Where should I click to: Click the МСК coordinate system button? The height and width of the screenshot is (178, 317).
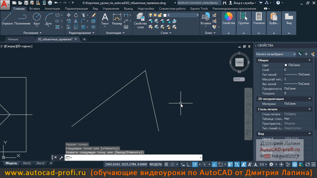tap(237, 79)
